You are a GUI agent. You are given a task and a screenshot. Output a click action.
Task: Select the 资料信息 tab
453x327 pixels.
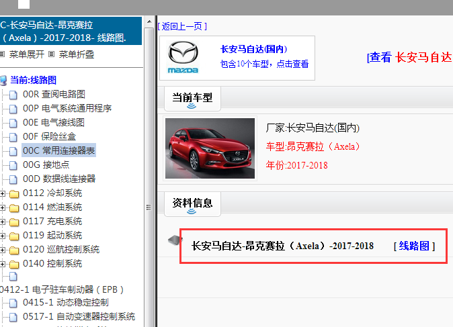click(x=192, y=204)
